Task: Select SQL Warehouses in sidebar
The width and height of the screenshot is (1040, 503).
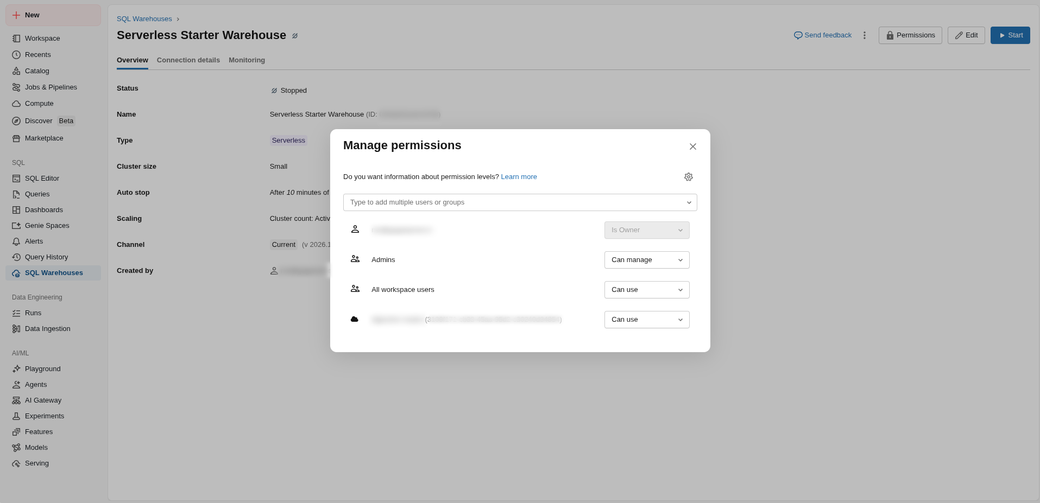Action: point(53,273)
